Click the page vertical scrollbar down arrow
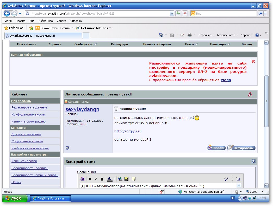Image resolution: width=273 pixels, height=206 pixels. [x=266, y=186]
